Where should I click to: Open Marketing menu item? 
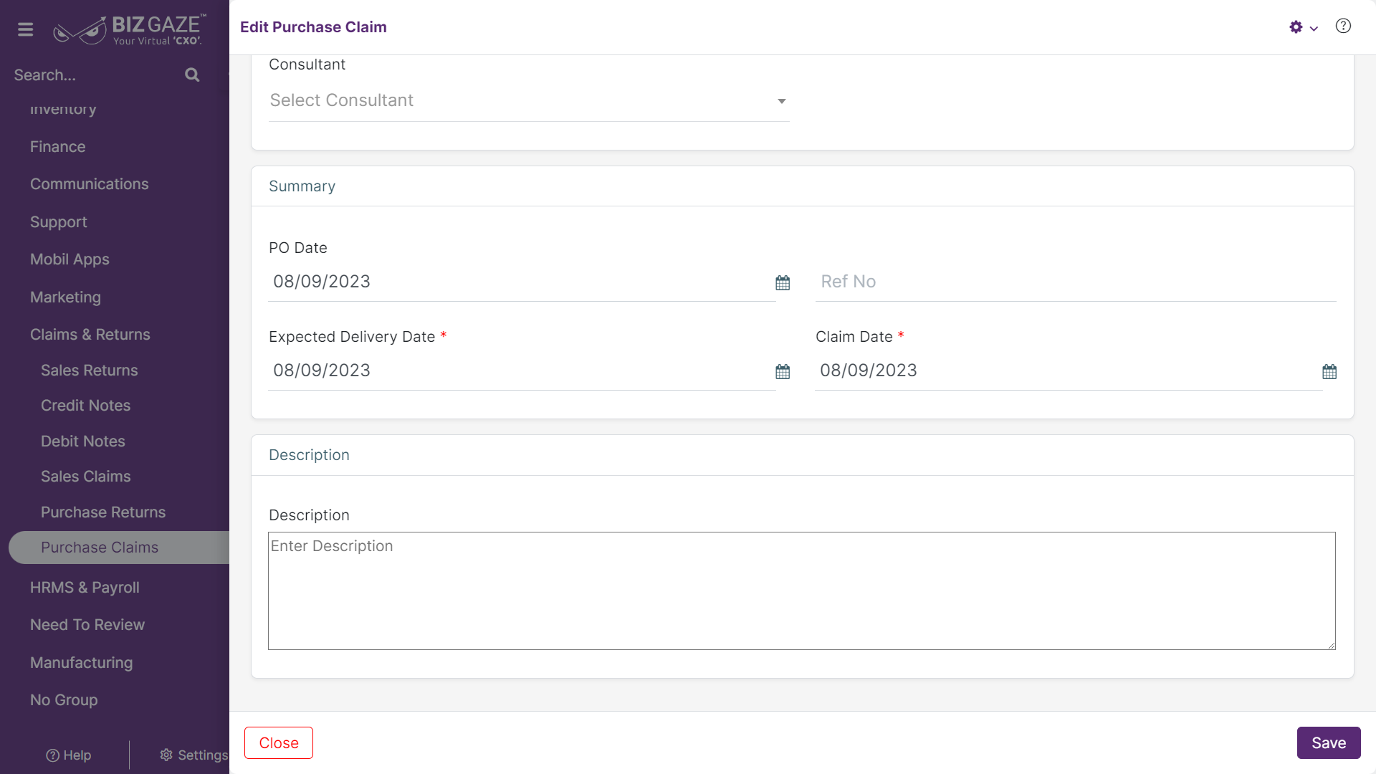click(65, 297)
